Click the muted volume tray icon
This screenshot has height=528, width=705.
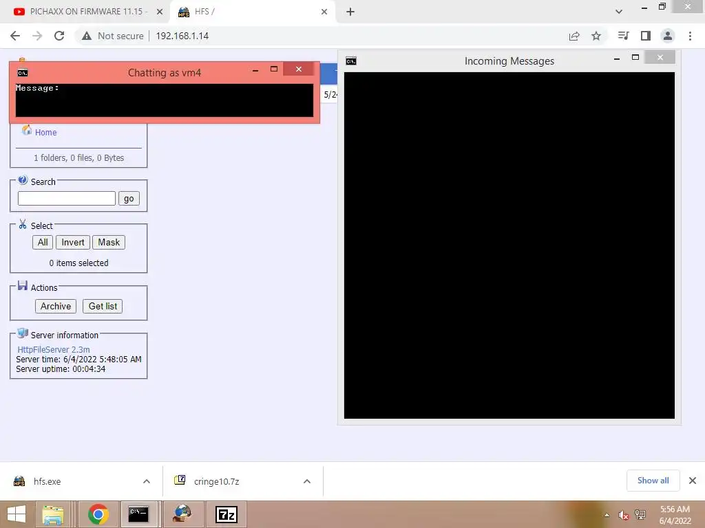pos(623,515)
